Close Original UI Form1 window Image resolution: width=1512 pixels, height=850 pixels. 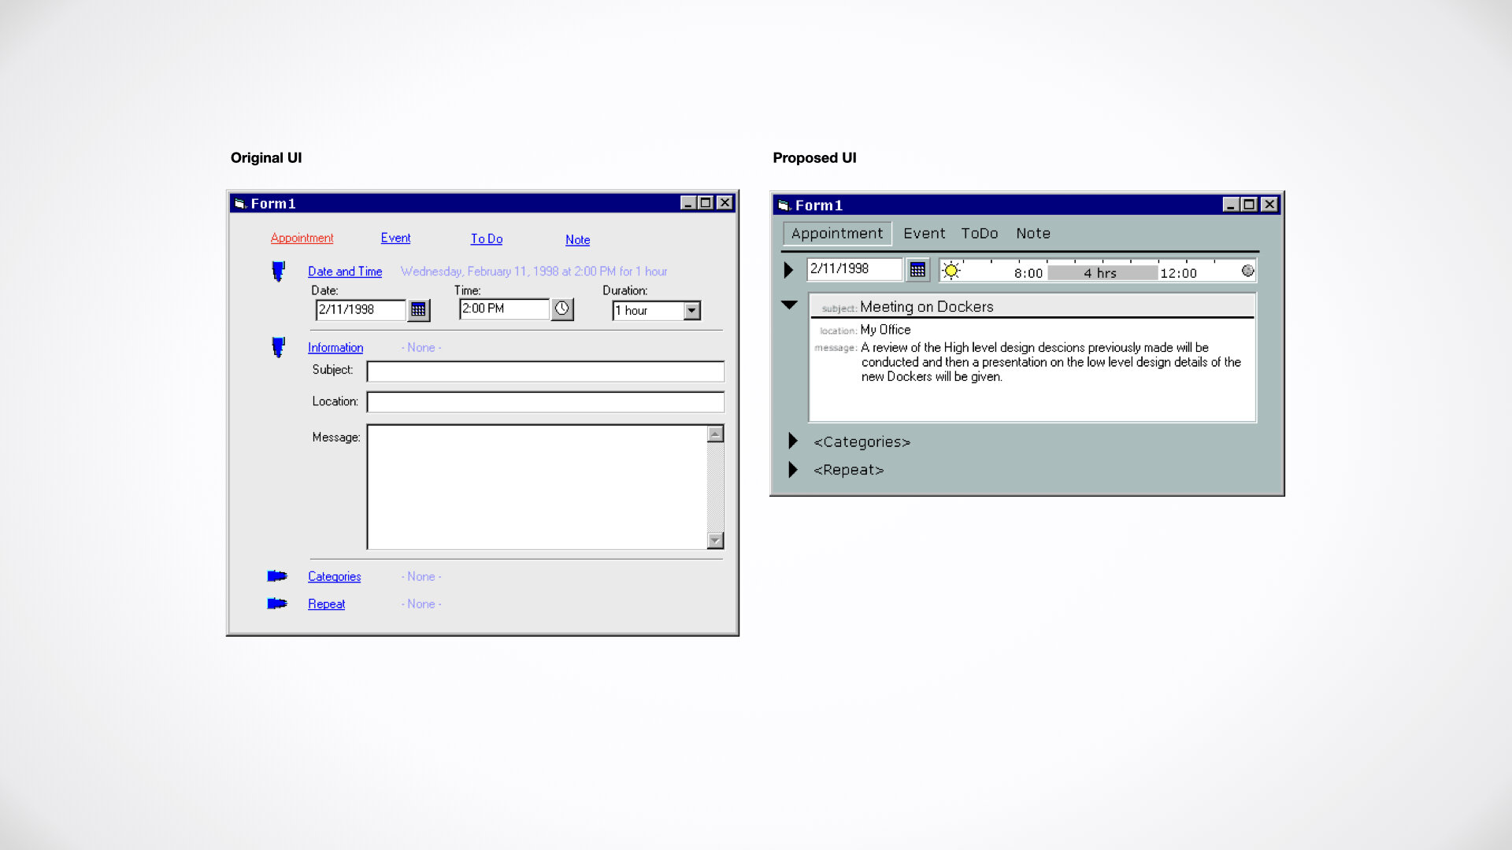click(x=724, y=203)
